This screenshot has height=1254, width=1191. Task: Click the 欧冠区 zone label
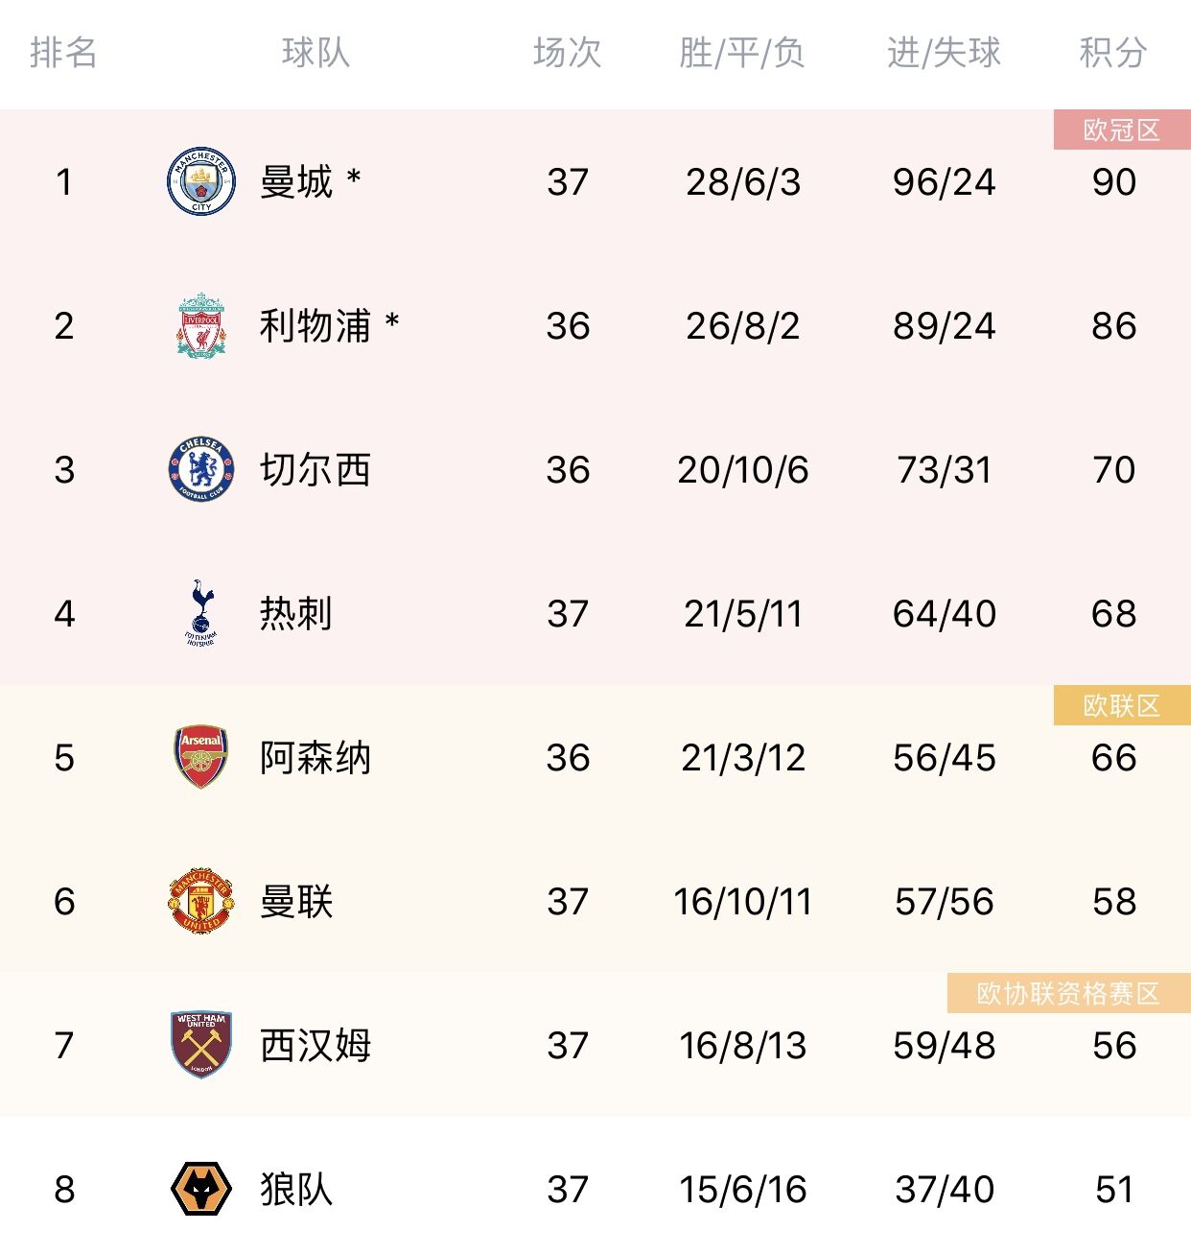coord(1122,130)
